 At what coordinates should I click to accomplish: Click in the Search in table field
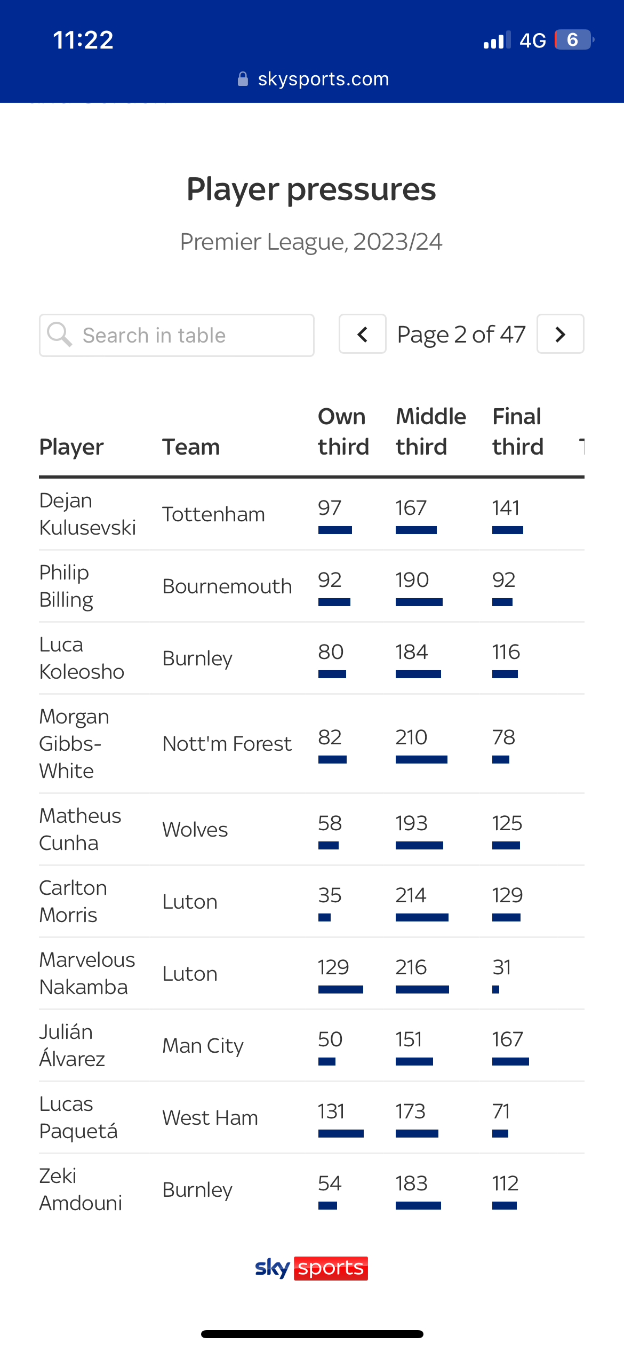click(x=177, y=335)
